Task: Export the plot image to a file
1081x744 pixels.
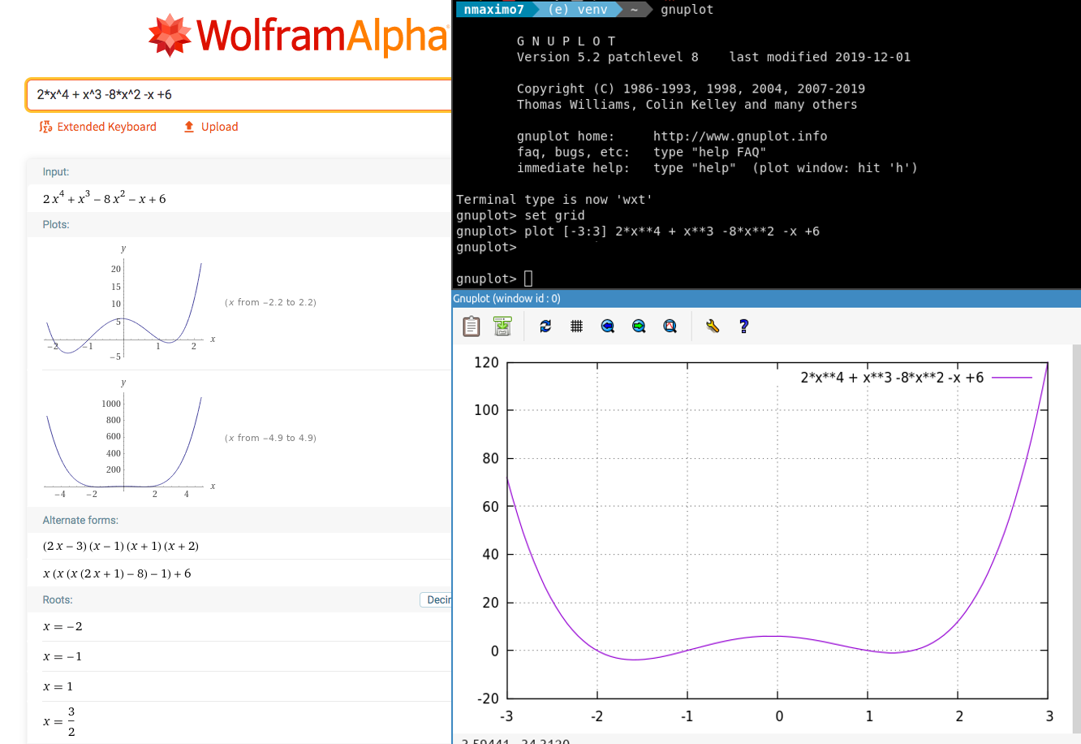Action: coord(502,326)
